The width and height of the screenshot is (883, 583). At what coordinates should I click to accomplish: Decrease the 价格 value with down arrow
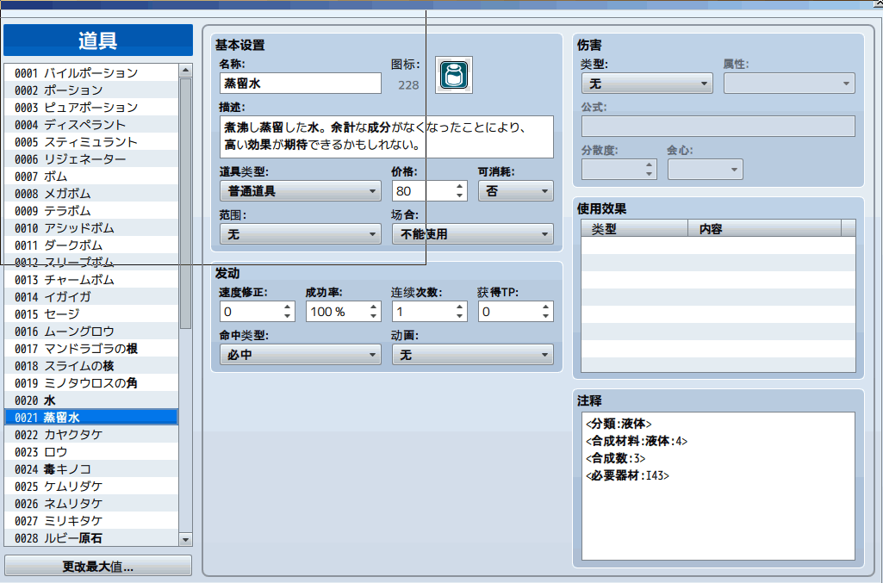point(460,195)
